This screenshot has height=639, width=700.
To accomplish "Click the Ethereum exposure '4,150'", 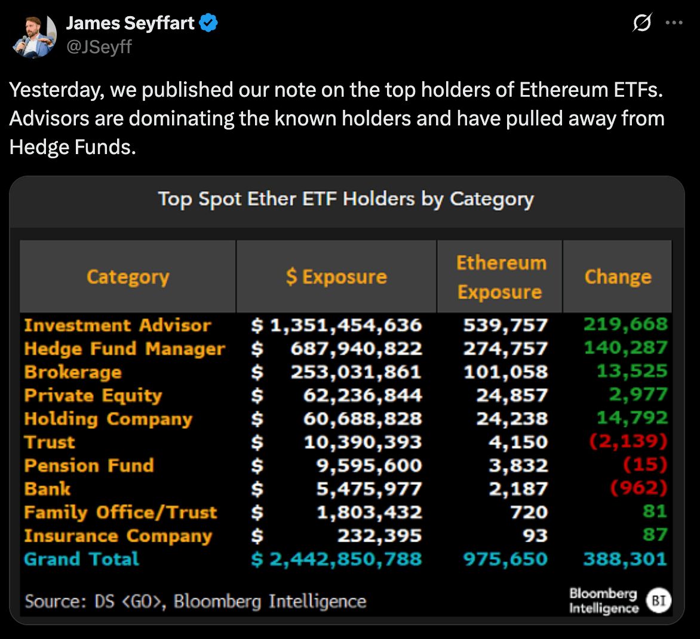I will (x=518, y=442).
